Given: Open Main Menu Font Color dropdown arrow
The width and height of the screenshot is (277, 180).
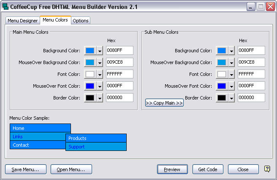Looking at the screenshot, I should (x=100, y=74).
